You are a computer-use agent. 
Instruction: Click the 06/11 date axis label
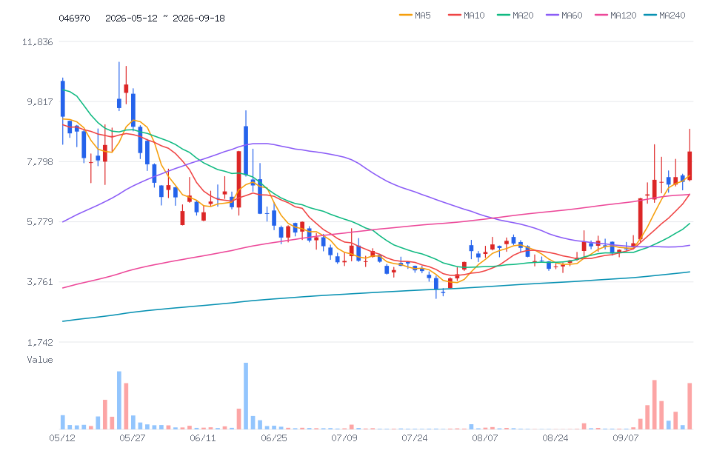coord(203,438)
